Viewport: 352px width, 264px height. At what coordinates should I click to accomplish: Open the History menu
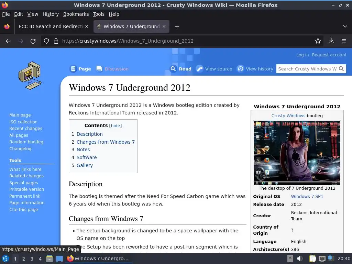click(51, 14)
